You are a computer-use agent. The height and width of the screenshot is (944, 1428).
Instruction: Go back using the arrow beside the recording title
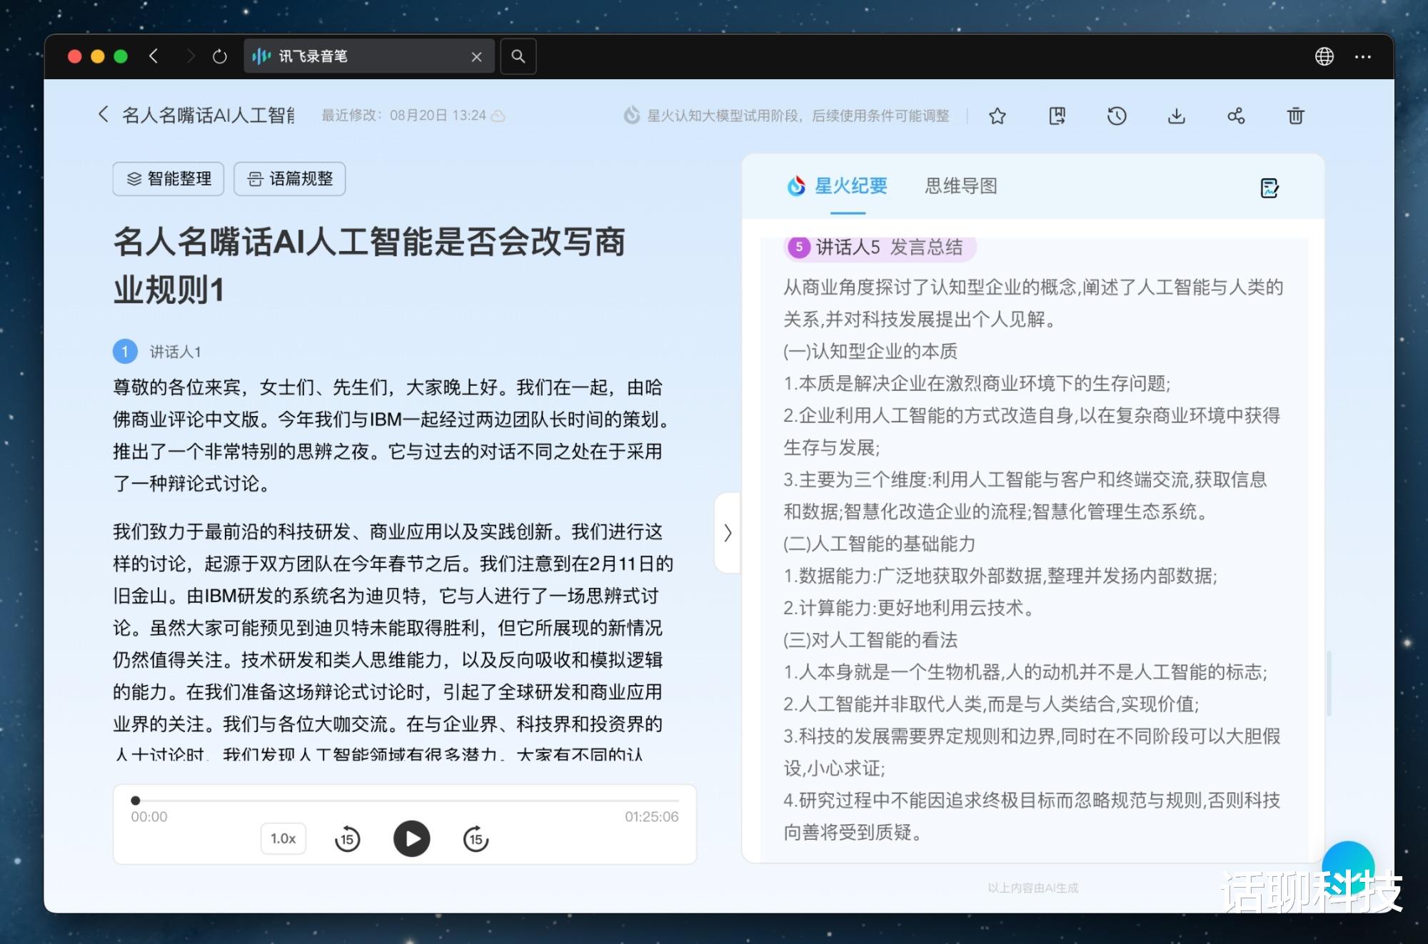(104, 114)
